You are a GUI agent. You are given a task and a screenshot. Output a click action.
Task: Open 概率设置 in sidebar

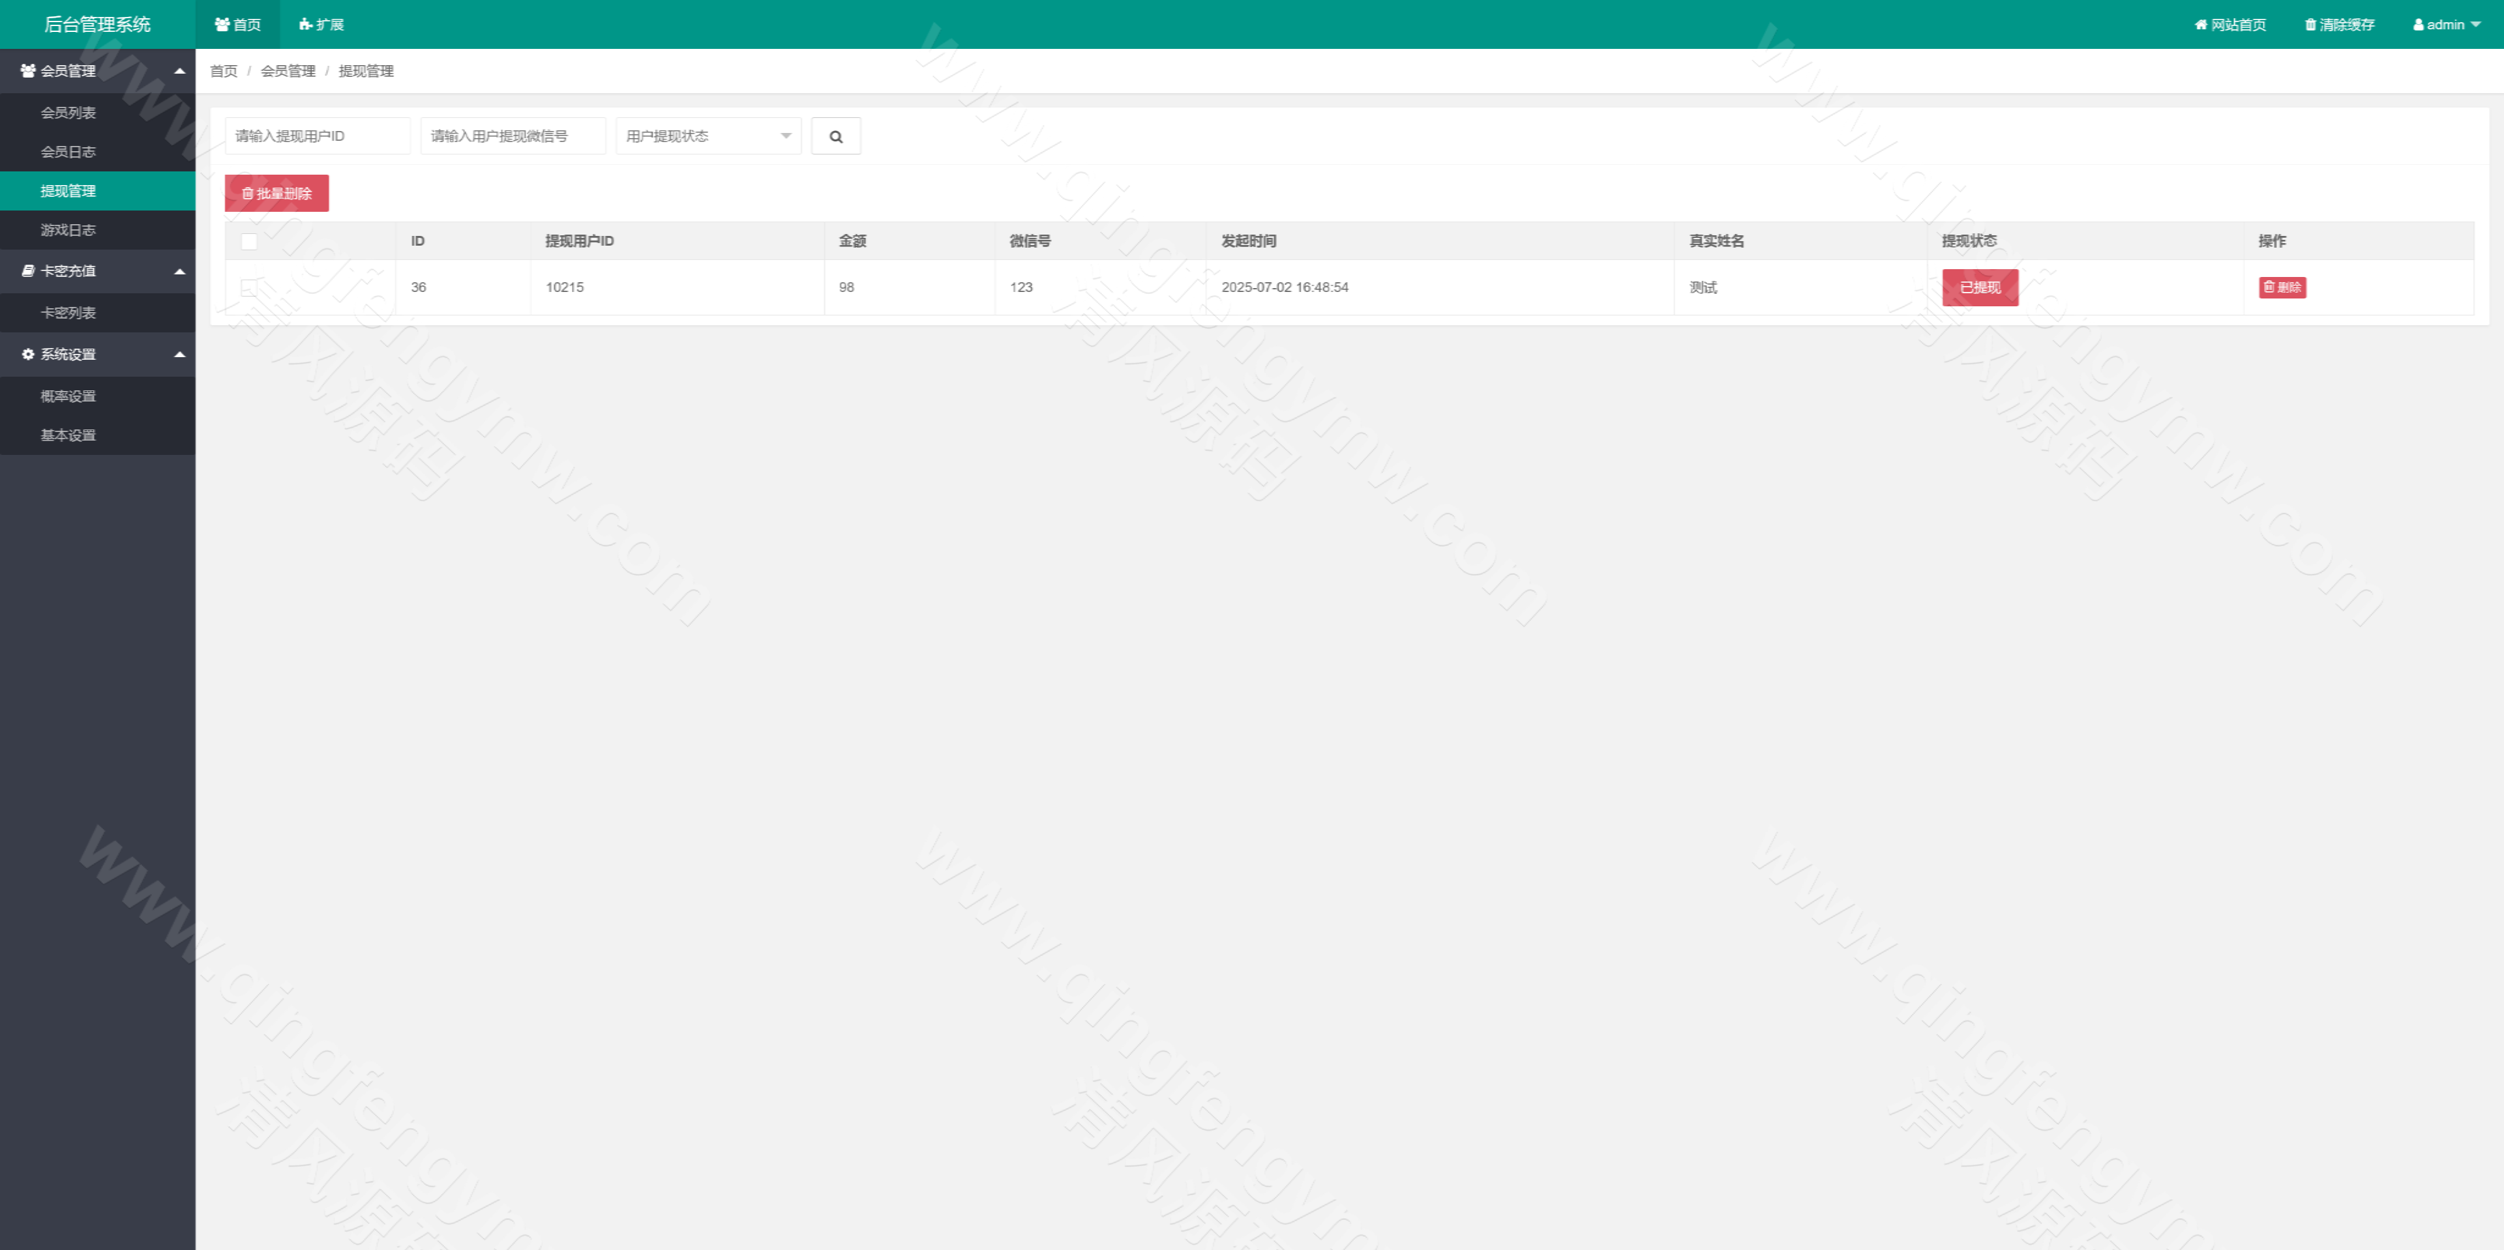(x=97, y=396)
